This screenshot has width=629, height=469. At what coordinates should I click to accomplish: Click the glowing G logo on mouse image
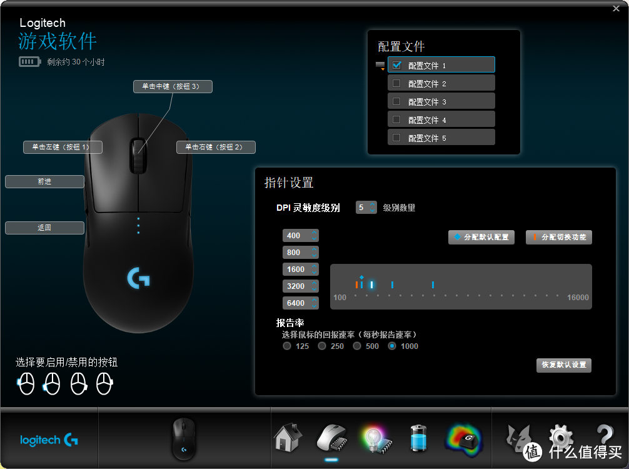[x=138, y=278]
